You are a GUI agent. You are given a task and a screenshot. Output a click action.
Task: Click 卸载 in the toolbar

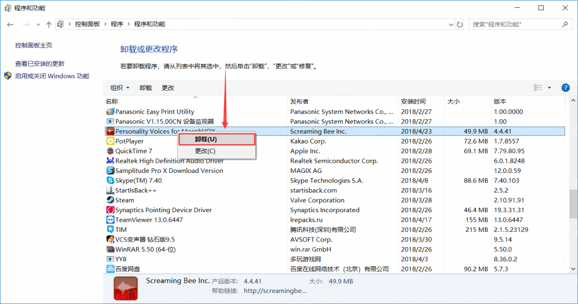pyautogui.click(x=146, y=88)
